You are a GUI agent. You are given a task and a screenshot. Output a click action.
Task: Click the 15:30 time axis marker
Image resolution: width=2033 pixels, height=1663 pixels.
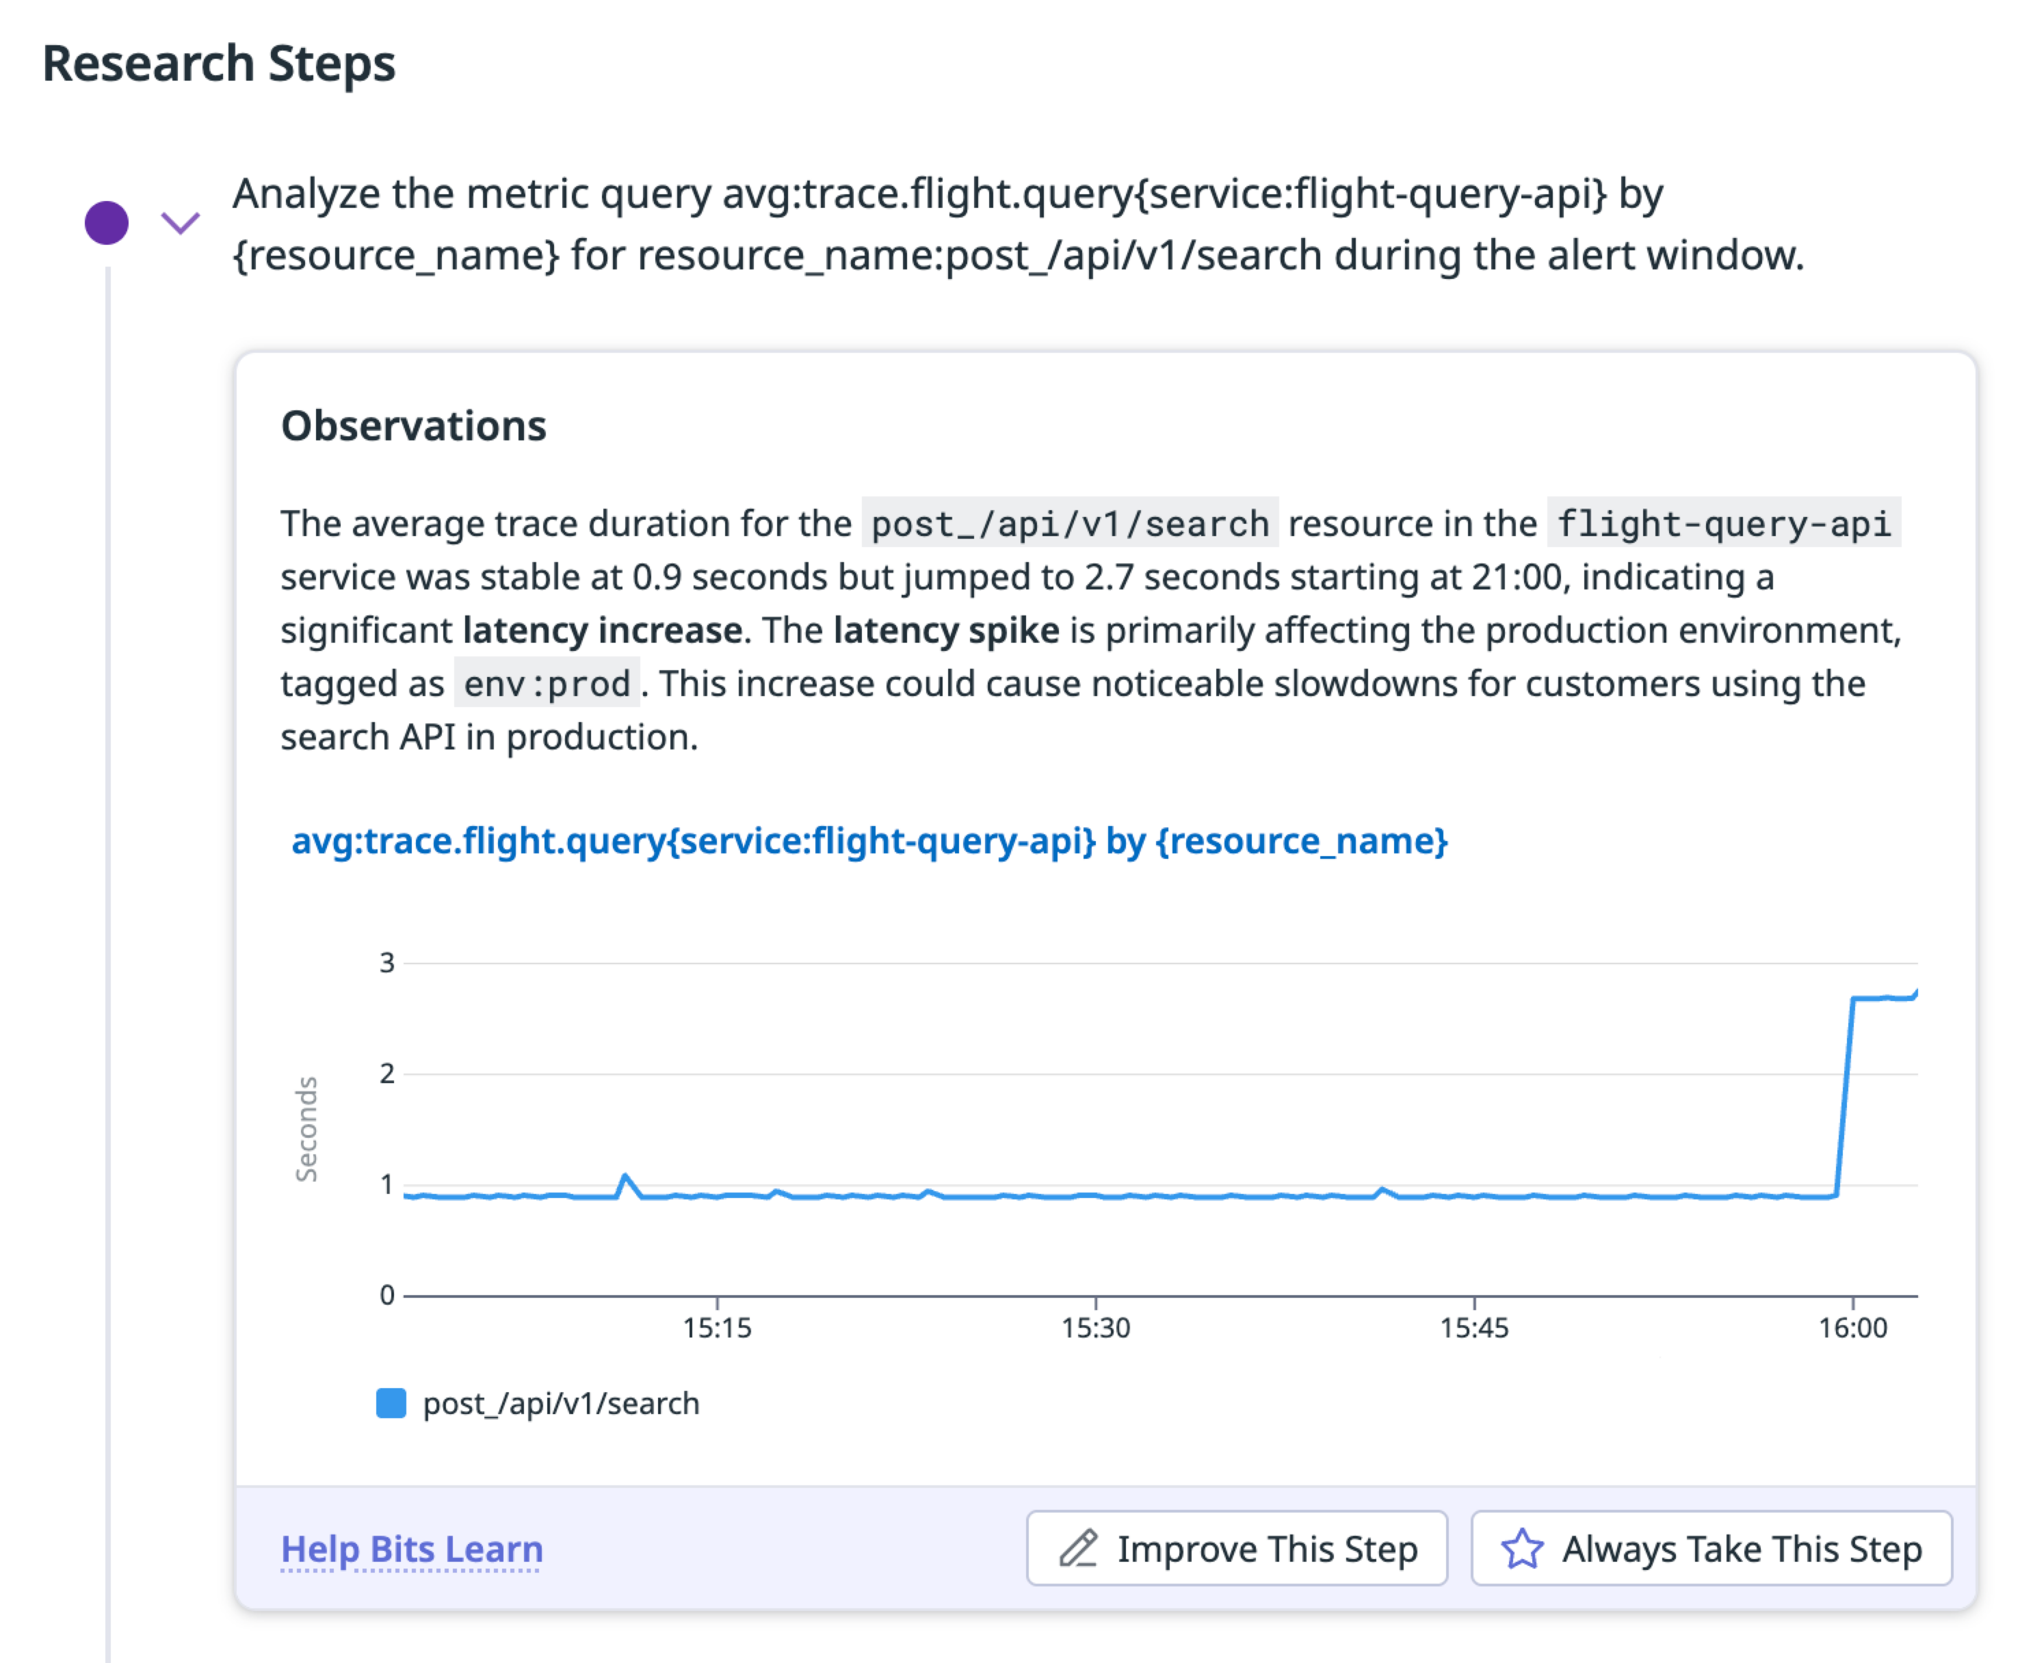[x=1095, y=1327]
